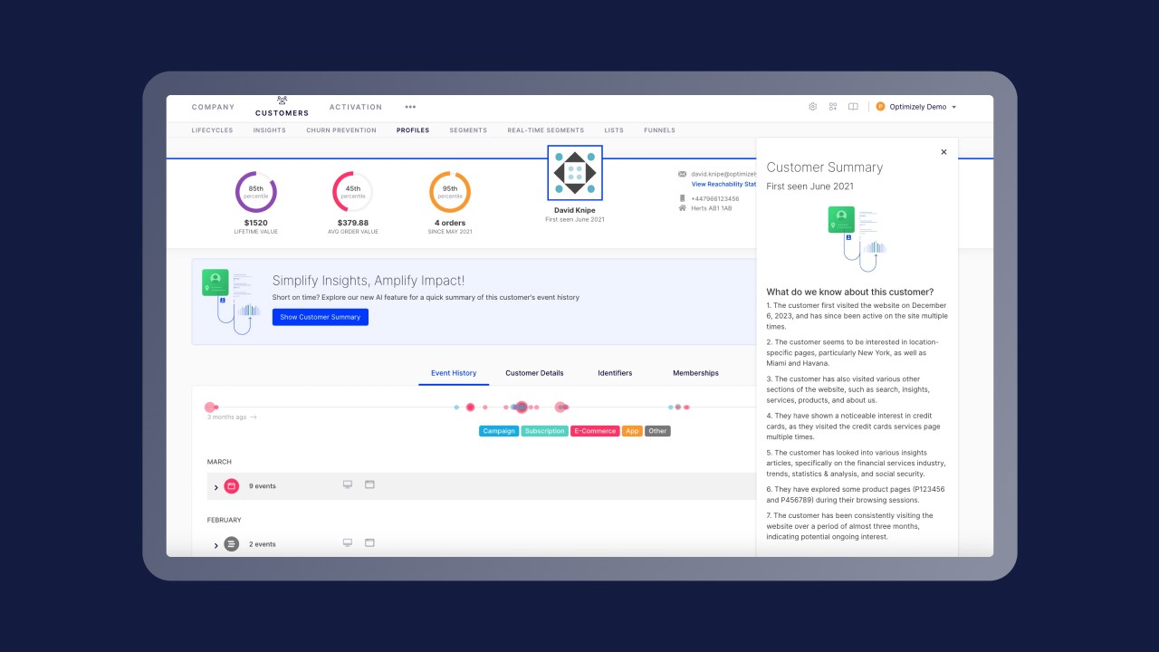This screenshot has width=1159, height=652.
Task: Click the phone number +447966123456
Action: click(715, 198)
